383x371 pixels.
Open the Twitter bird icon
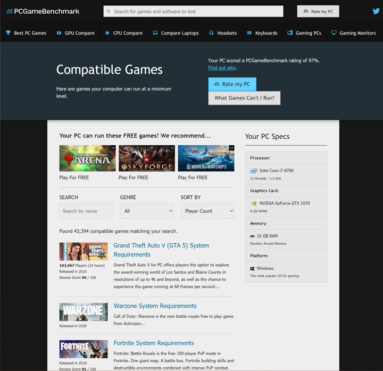(x=376, y=11)
